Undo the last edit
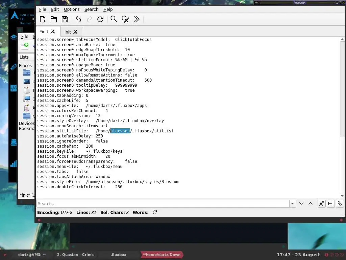This screenshot has width=346, height=260. (78, 19)
